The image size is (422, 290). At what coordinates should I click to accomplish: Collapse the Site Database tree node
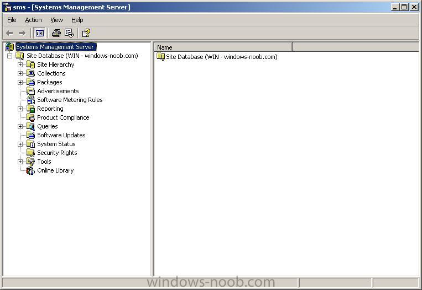pos(10,56)
